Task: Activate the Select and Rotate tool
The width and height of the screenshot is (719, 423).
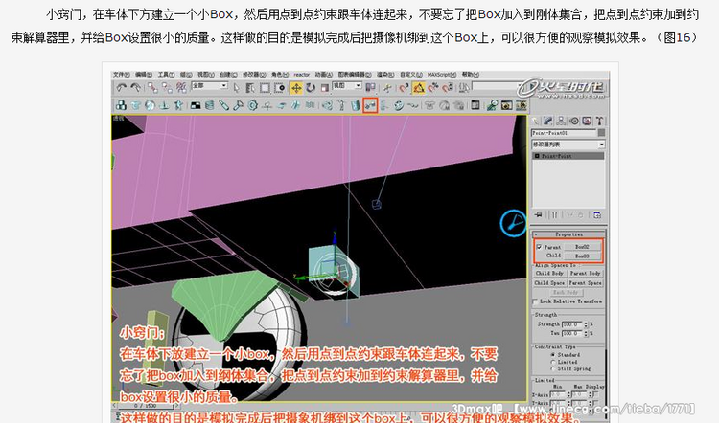Action: [311, 87]
